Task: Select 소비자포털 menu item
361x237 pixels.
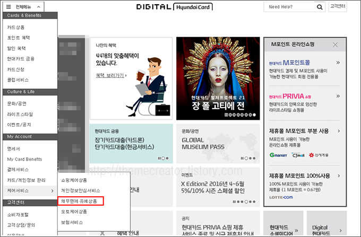Action: pos(18,215)
